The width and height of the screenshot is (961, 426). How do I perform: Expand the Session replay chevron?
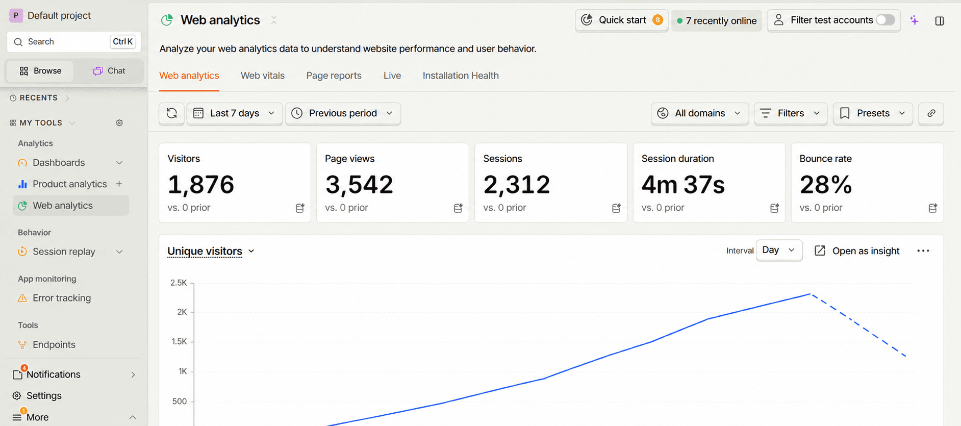pyautogui.click(x=119, y=252)
